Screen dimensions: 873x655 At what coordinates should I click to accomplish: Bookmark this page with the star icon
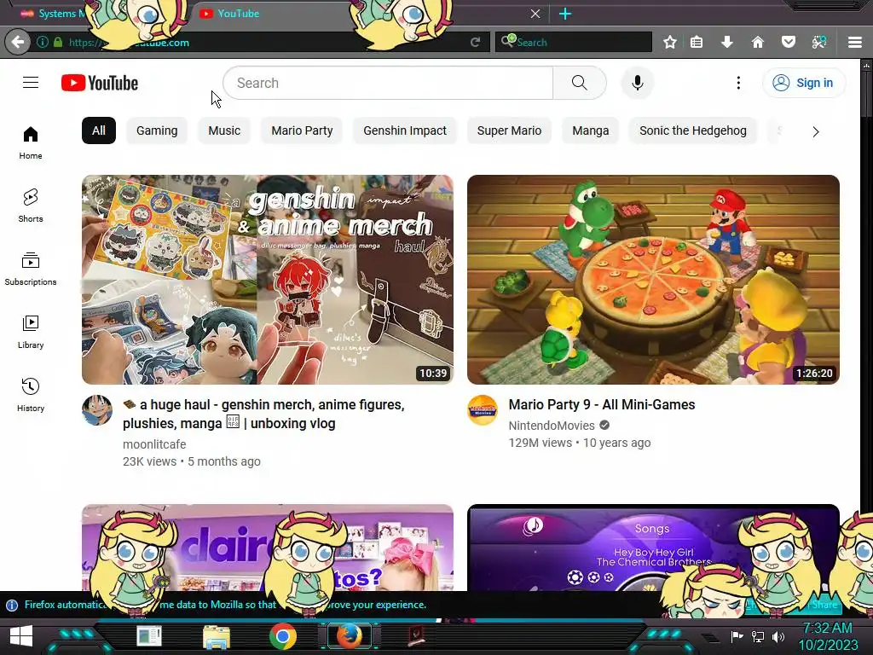pyautogui.click(x=670, y=42)
